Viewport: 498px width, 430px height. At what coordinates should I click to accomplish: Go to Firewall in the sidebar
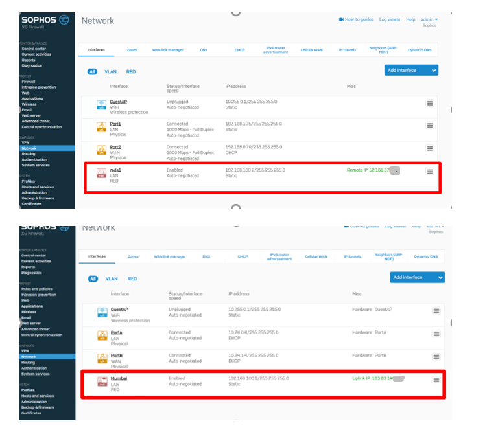29,82
